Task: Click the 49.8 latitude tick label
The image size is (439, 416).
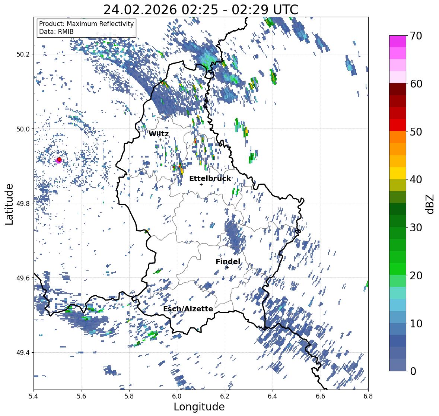Action: (x=23, y=203)
